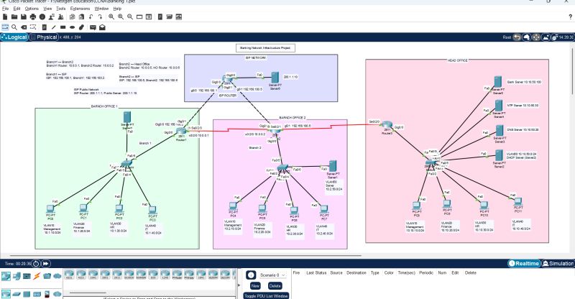Viewport: 575px width, 299px height.
Task: Click the Move Object icon
Action: (x=536, y=37)
